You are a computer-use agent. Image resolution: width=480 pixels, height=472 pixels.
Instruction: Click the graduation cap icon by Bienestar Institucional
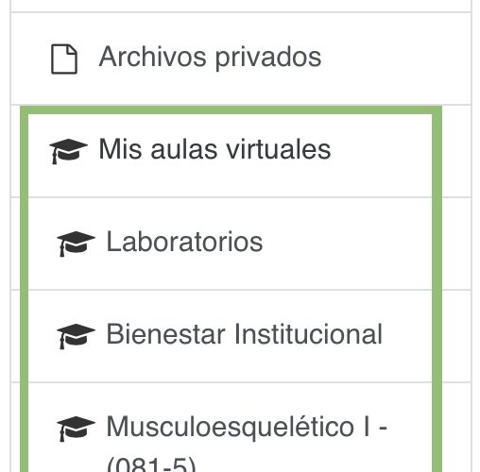76,336
